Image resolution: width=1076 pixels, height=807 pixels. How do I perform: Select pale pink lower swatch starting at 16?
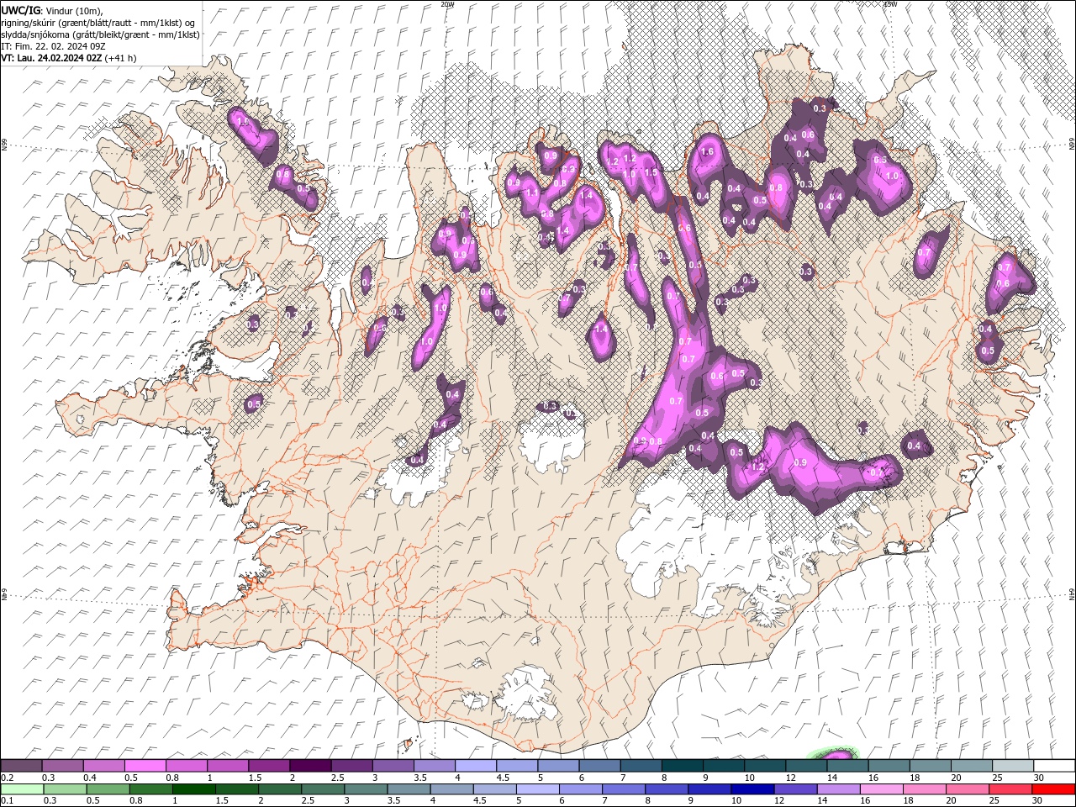pos(882,789)
